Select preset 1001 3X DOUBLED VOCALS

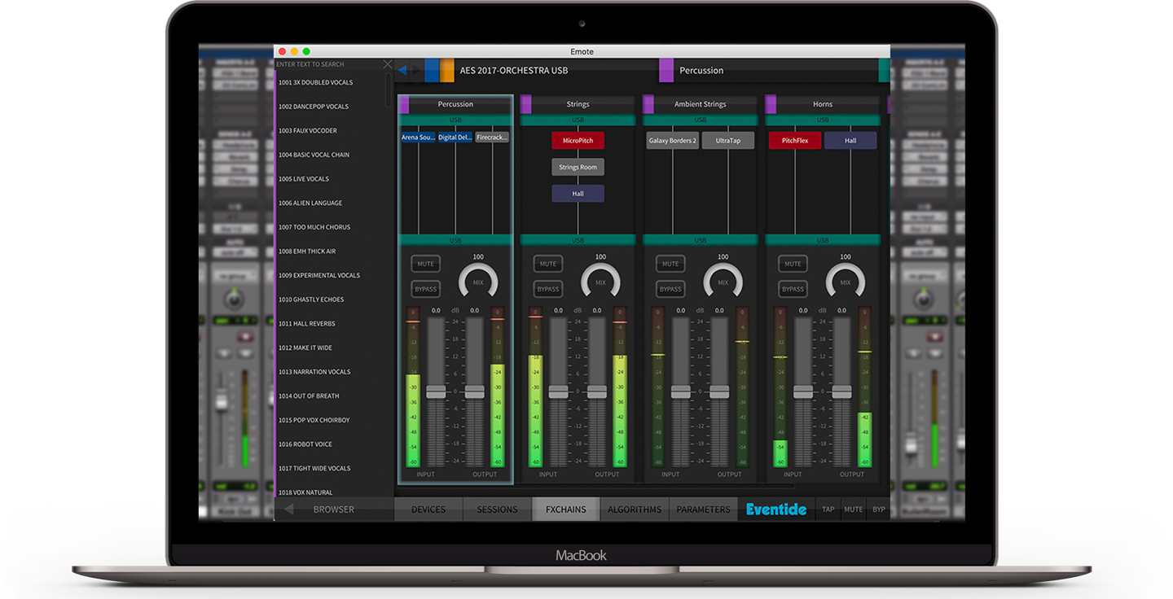tap(316, 82)
